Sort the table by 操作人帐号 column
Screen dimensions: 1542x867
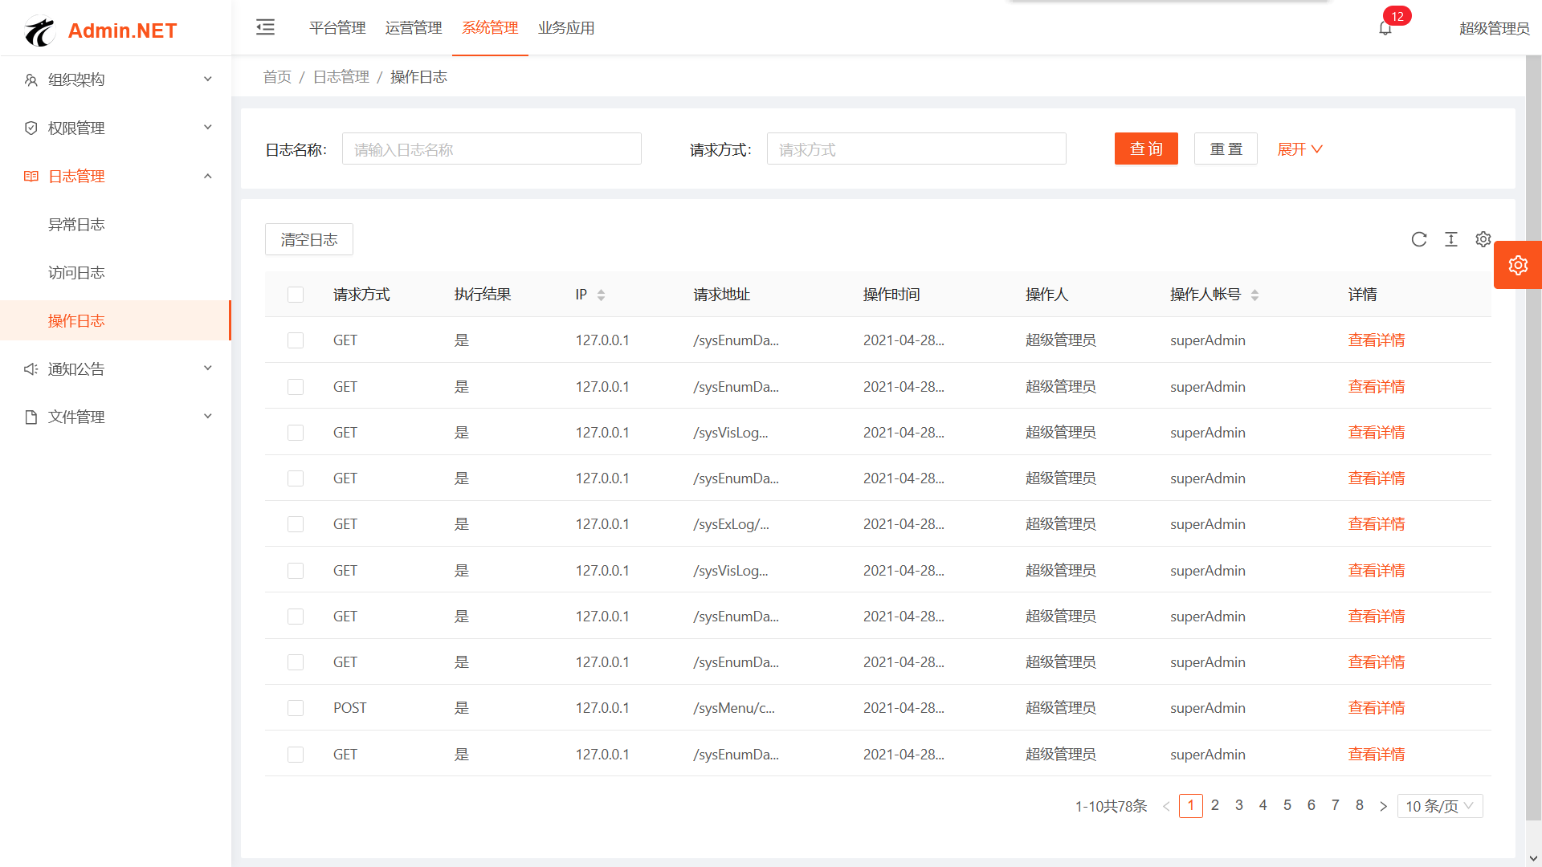point(1254,295)
